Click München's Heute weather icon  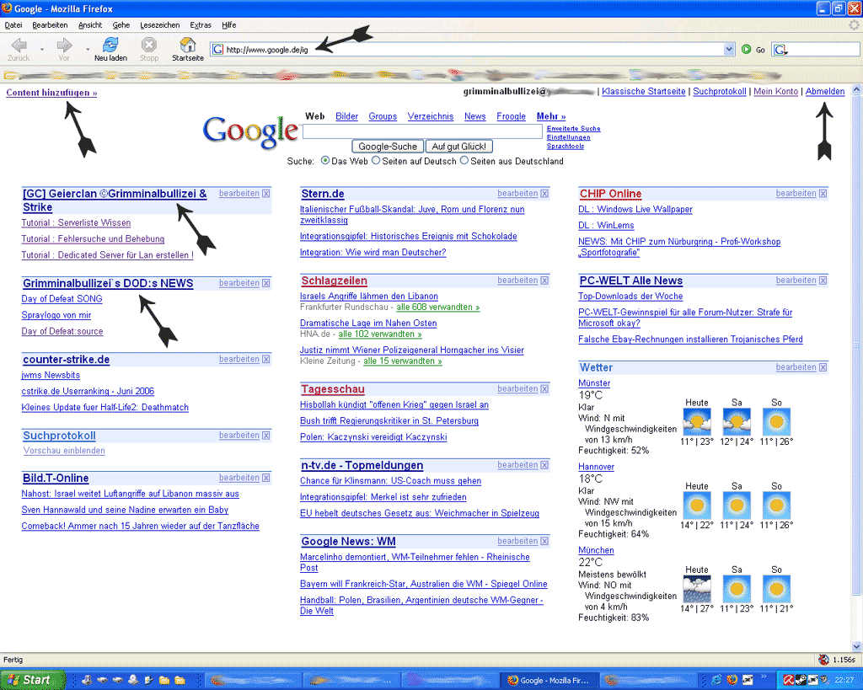tap(697, 589)
